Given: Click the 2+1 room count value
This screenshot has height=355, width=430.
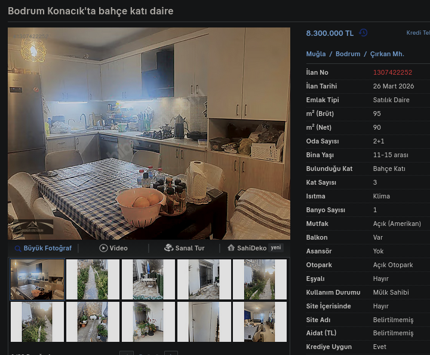Looking at the screenshot, I should pos(379,141).
